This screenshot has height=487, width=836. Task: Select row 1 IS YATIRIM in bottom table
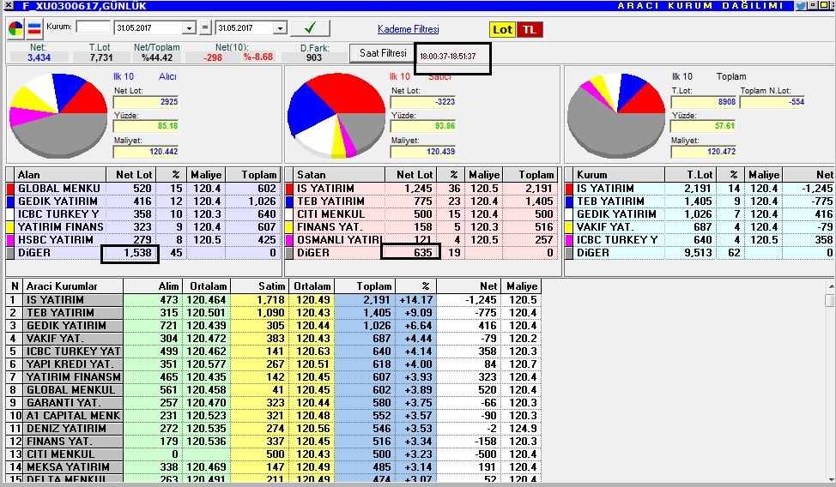[x=274, y=300]
